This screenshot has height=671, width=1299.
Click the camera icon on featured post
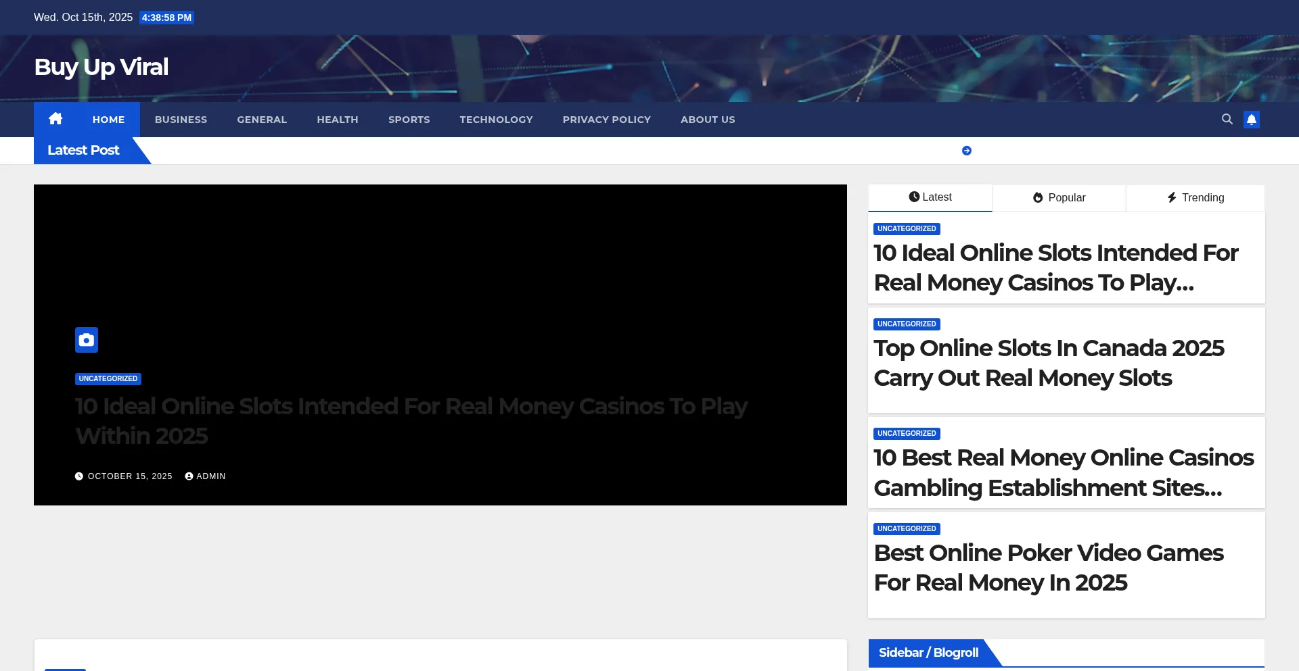(87, 340)
